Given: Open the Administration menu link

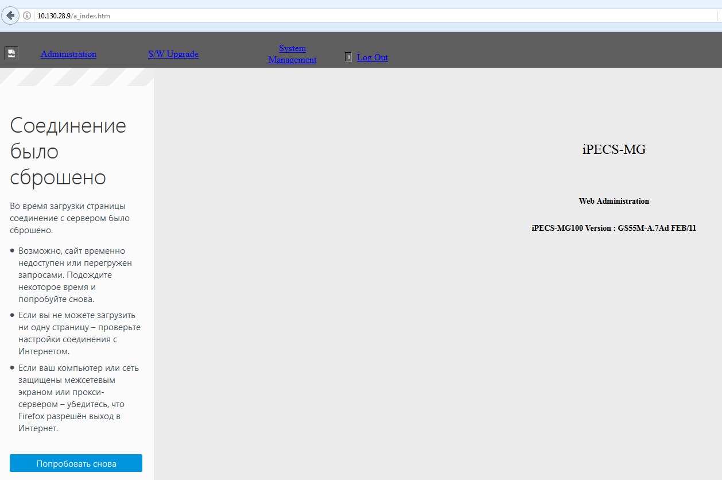Looking at the screenshot, I should tap(68, 54).
